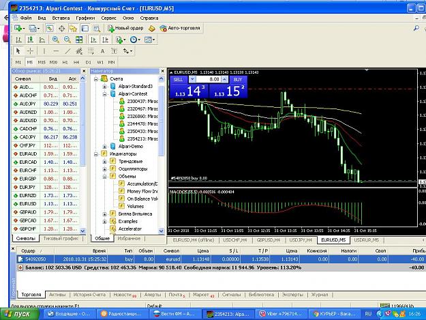Switch to candlestick chart type
Screen dimensions: 426x320
point(30,40)
